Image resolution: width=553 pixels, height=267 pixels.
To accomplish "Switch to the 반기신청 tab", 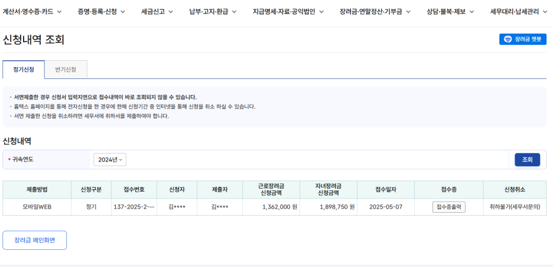I will point(66,70).
